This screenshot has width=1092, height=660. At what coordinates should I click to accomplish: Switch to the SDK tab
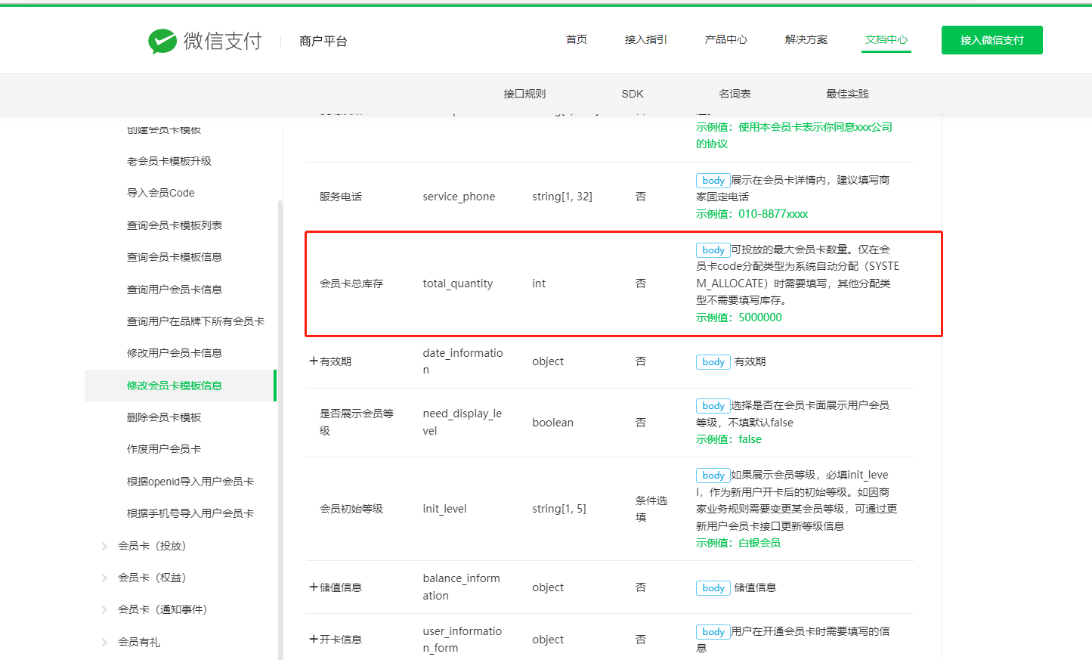(633, 94)
